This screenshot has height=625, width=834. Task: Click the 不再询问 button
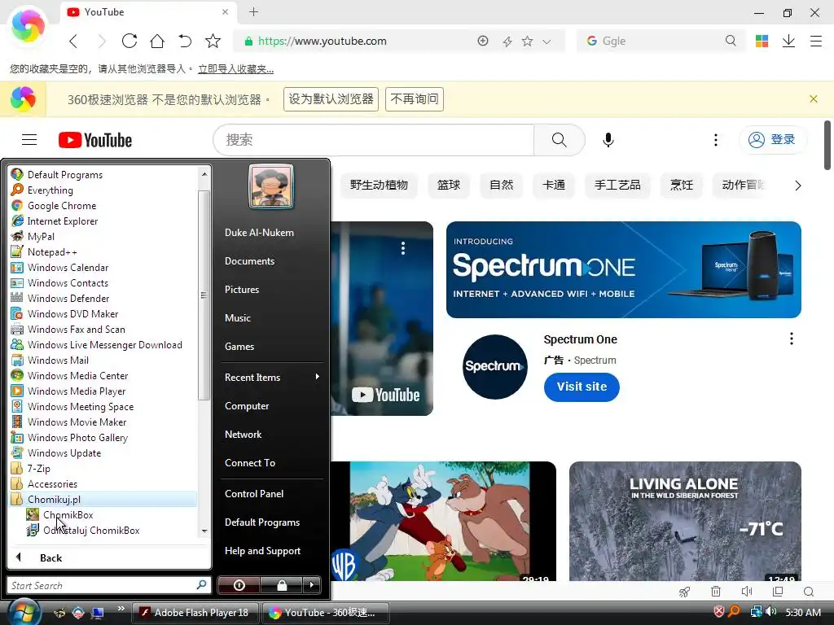(415, 99)
